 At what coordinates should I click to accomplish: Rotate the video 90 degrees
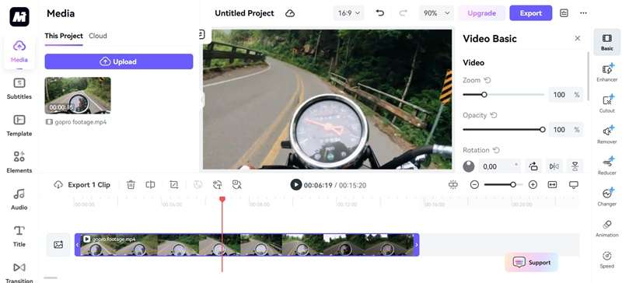tap(533, 166)
